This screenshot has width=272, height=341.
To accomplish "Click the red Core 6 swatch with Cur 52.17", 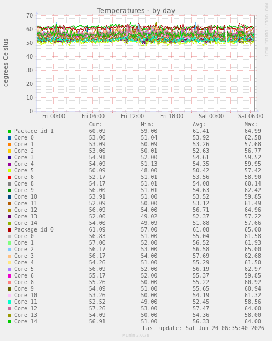I will pos(9,177).
